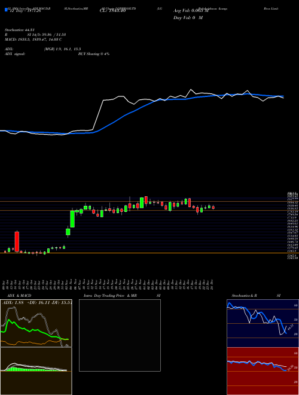Click the 'Day Vol: 0 M' text
Screen dimensions: 299x395
click(188, 18)
